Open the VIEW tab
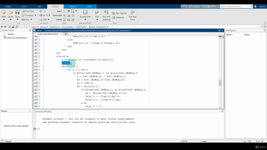The height and width of the screenshot is (150, 267). 89,7
